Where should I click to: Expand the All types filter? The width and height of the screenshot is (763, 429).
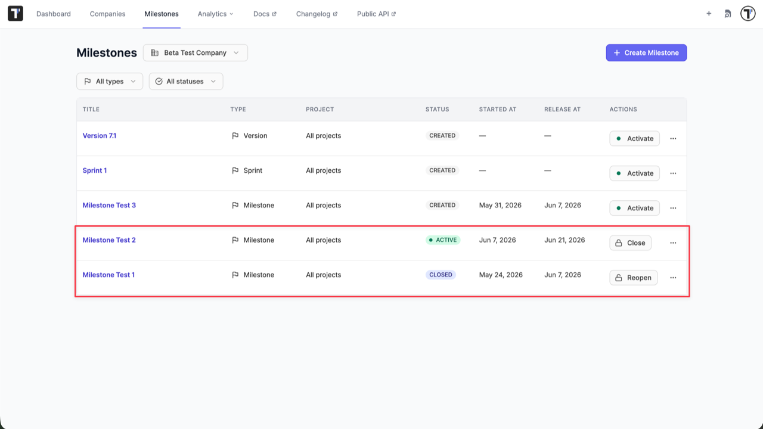tap(110, 81)
